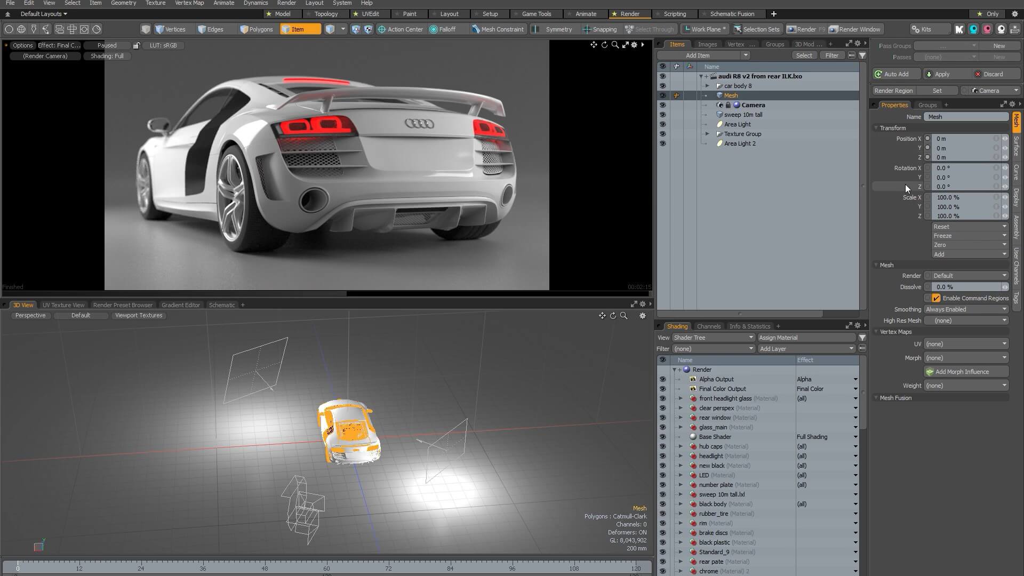Open render preview gear settings
The image size is (1024, 576).
[x=634, y=45]
